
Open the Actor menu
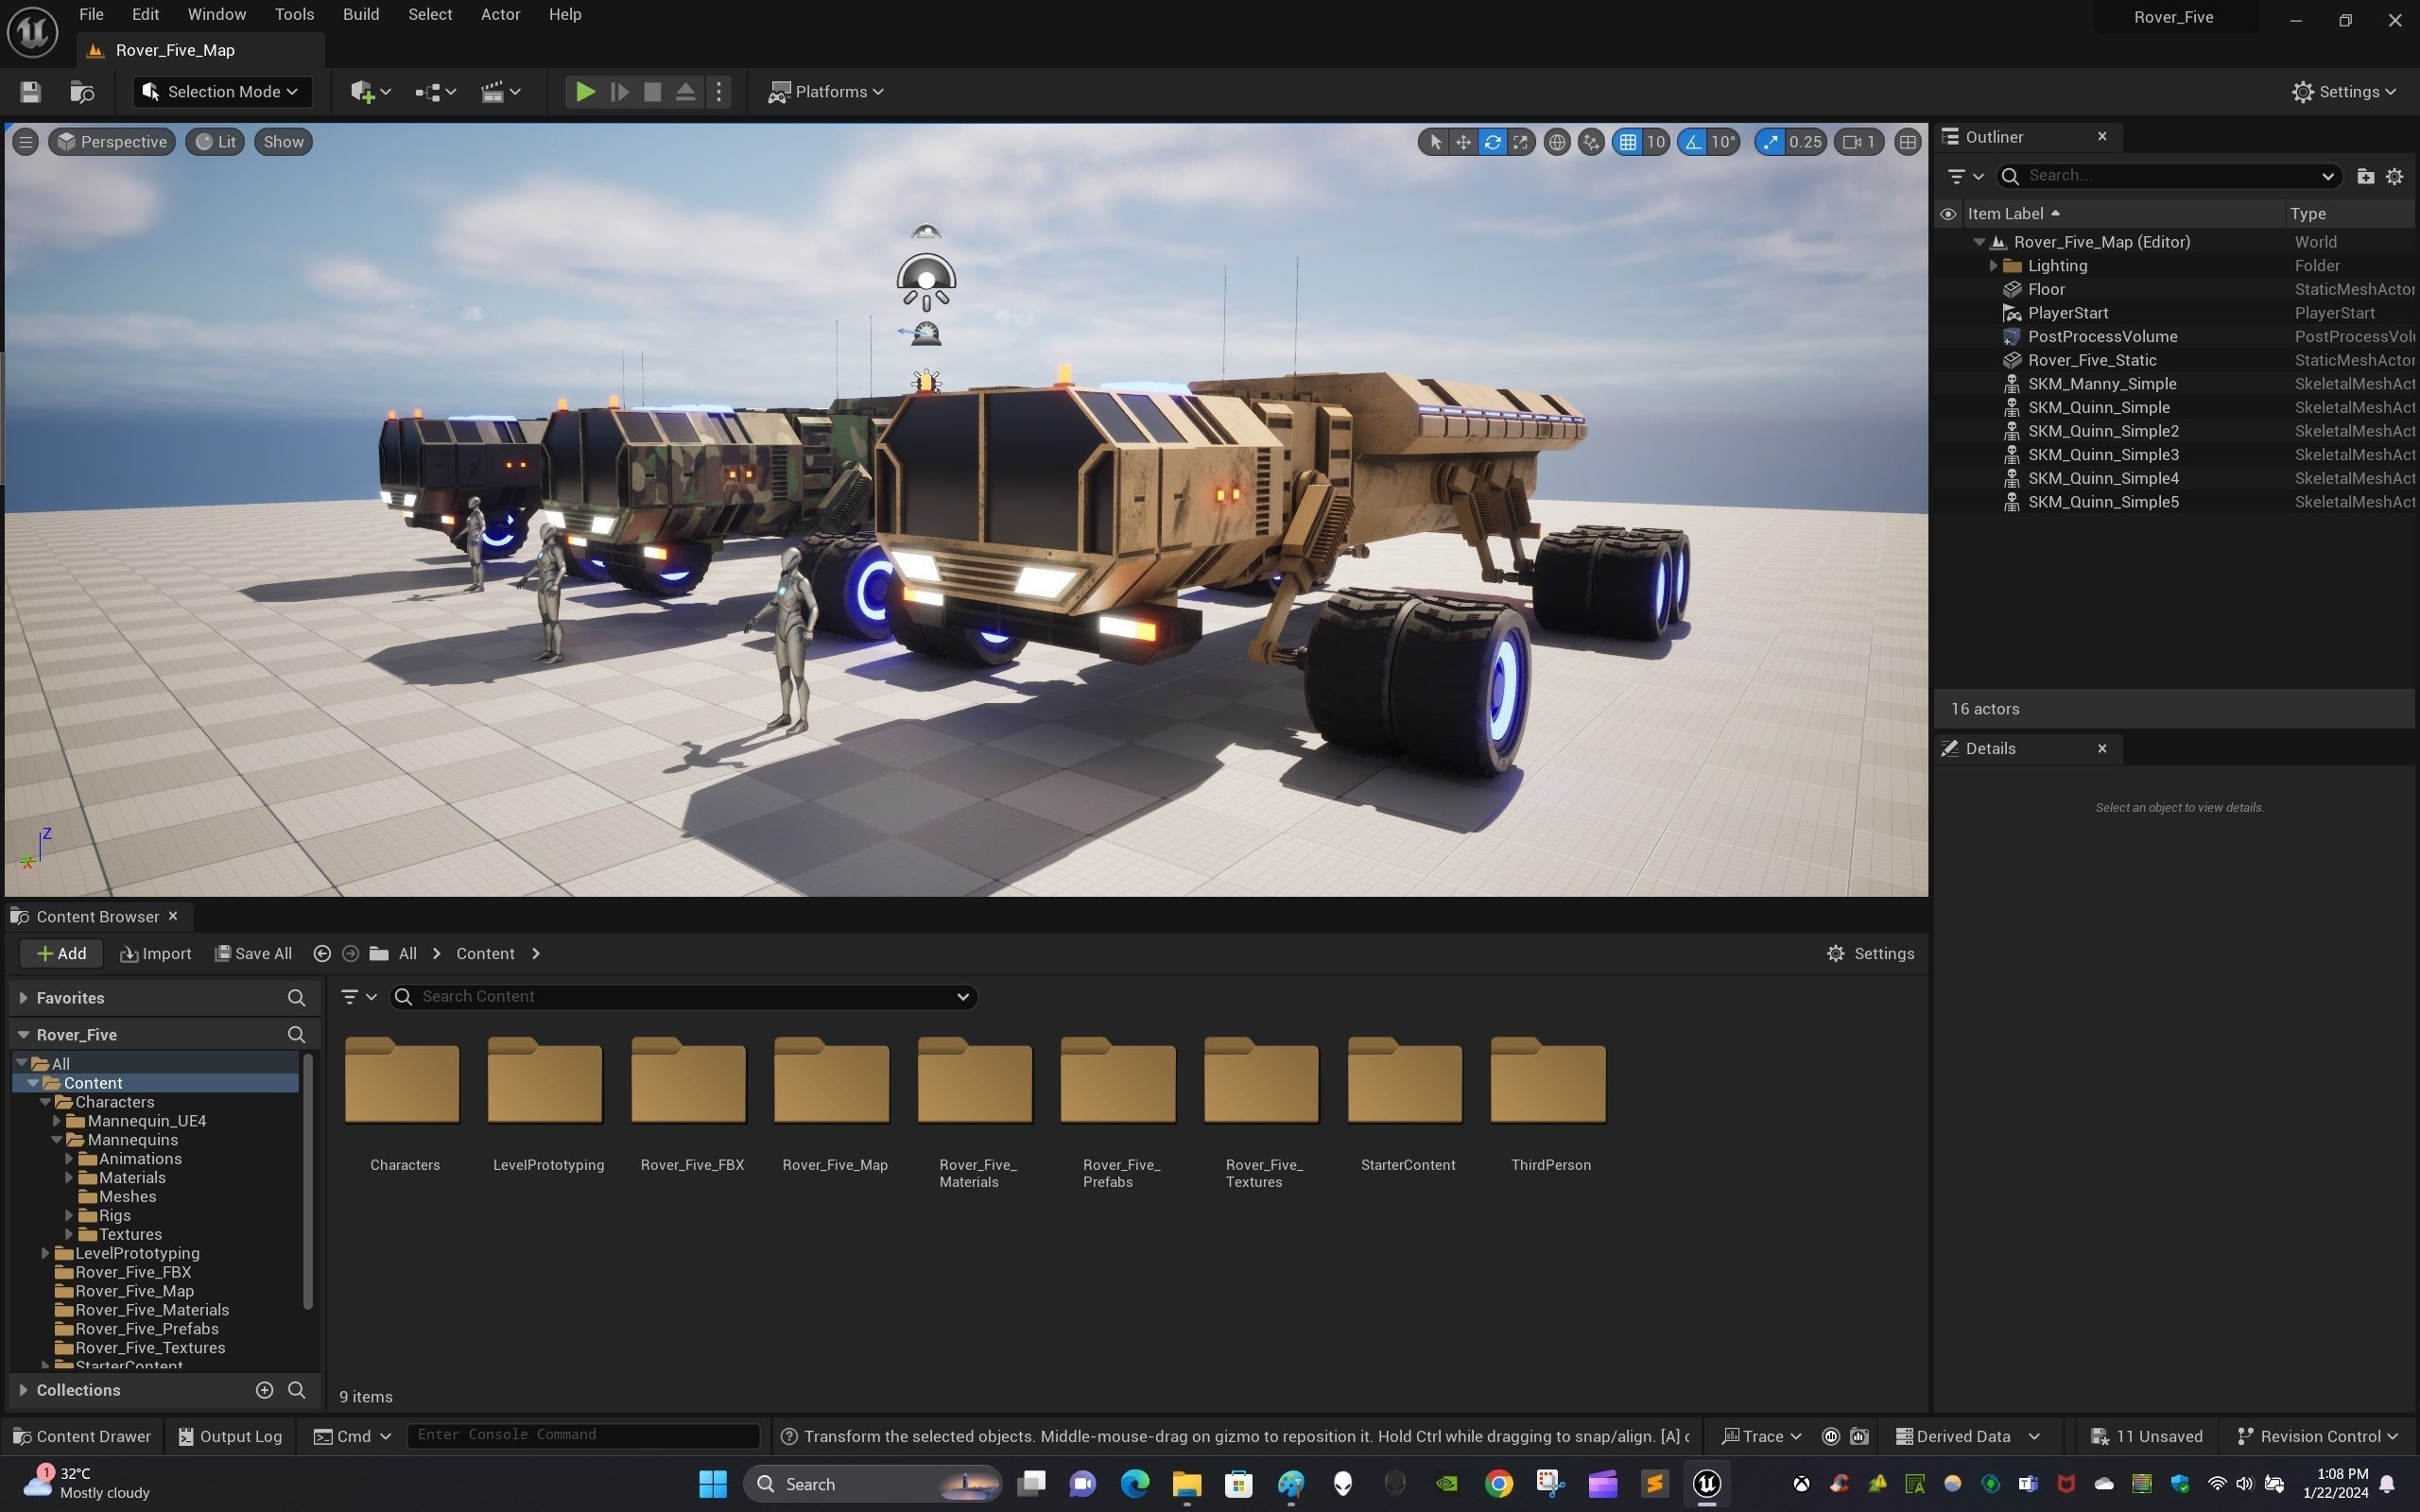pyautogui.click(x=500, y=14)
